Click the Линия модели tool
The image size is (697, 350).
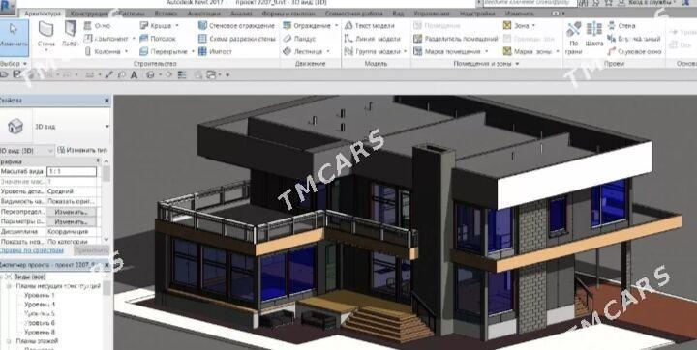372,39
